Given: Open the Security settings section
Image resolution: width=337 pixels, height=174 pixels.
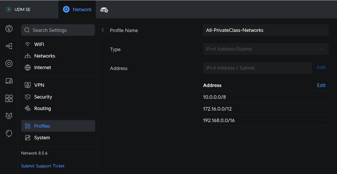Looking at the screenshot, I should [43, 97].
